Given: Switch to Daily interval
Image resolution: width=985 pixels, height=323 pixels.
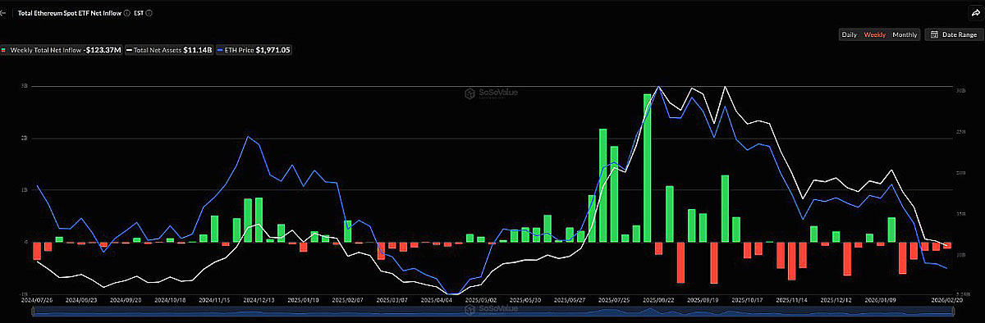Looking at the screenshot, I should 850,34.
